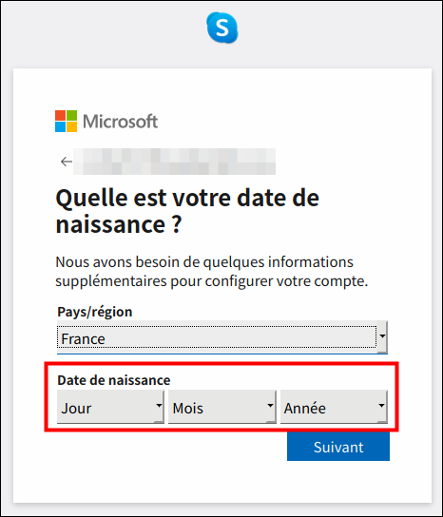Click the description text about informations supplémentaires
Viewport: 443px width, 517px height.
click(x=211, y=272)
